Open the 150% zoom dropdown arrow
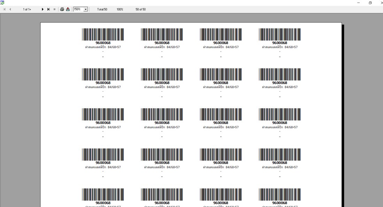383x207 pixels. click(86, 9)
